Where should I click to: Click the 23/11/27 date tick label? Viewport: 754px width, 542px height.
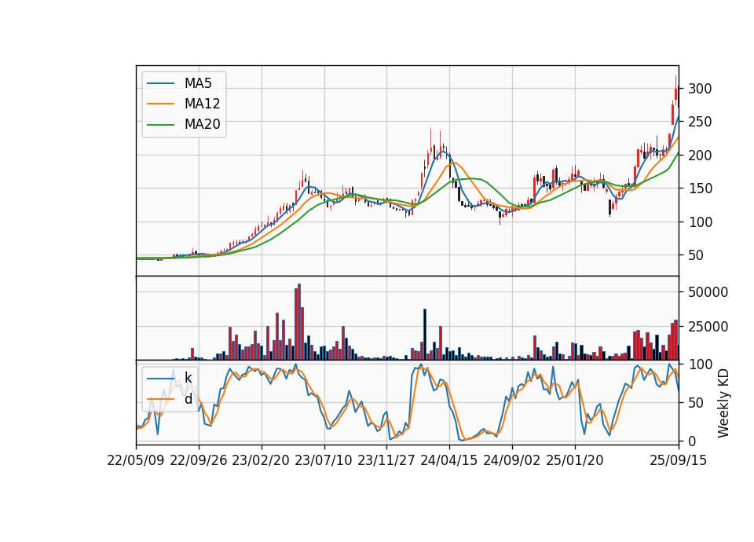pyautogui.click(x=386, y=460)
